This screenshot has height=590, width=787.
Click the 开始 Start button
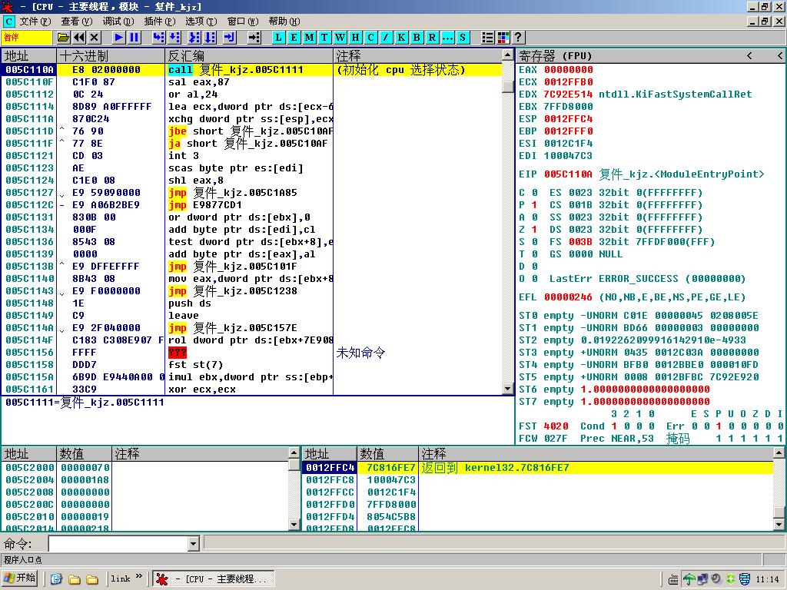click(20, 578)
